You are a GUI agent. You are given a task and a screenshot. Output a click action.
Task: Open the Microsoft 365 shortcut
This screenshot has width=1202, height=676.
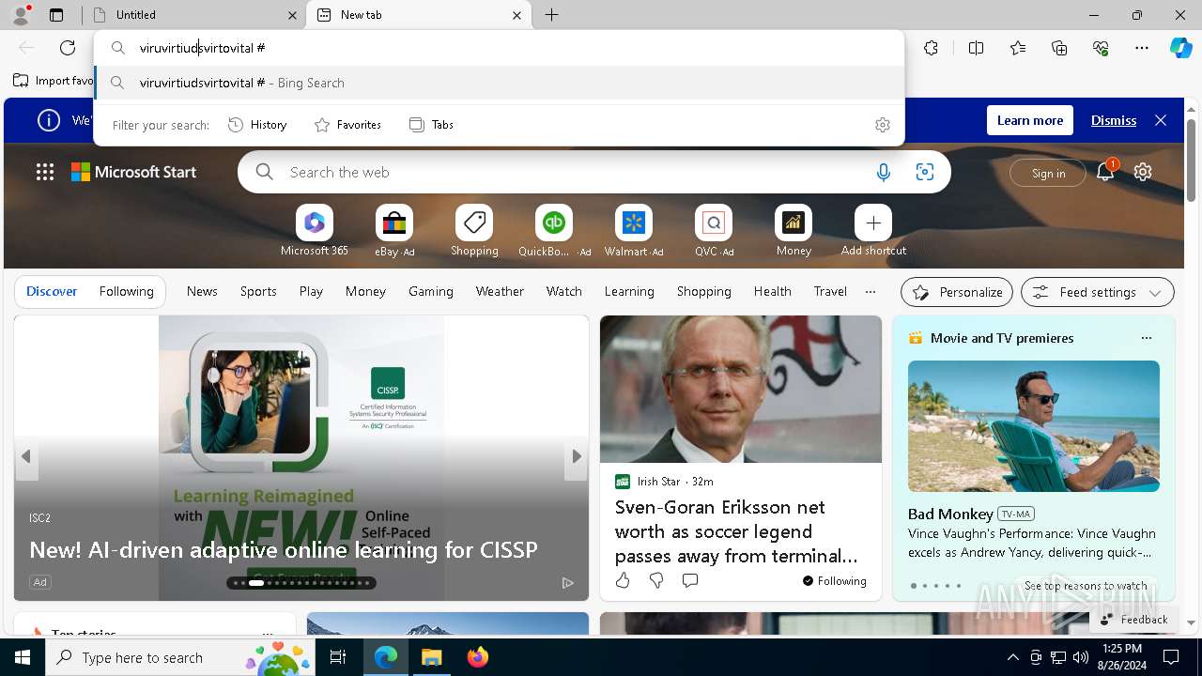pyautogui.click(x=315, y=231)
